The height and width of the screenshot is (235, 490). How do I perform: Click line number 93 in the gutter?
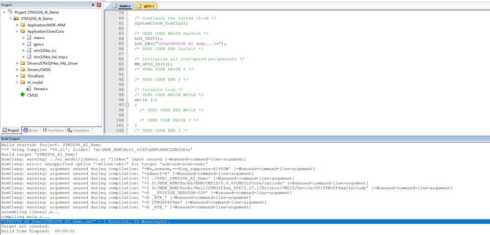(x=120, y=84)
